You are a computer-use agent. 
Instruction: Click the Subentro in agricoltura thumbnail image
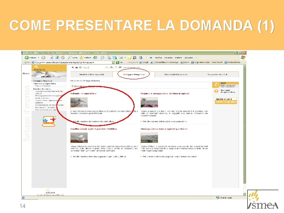click(x=79, y=102)
